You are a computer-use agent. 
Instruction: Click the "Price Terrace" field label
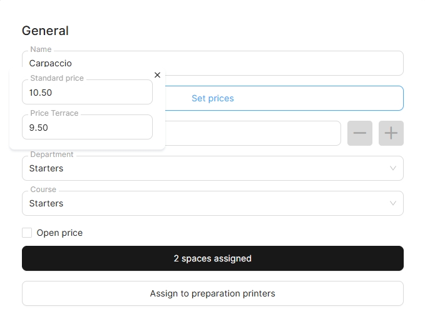coord(54,113)
